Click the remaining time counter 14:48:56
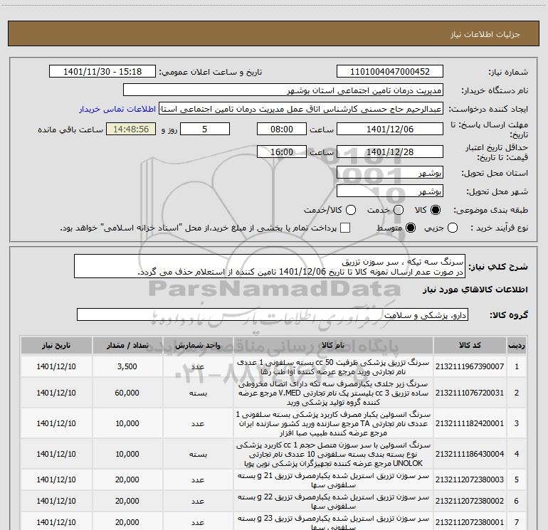The width and height of the screenshot is (548, 530). 131,129
